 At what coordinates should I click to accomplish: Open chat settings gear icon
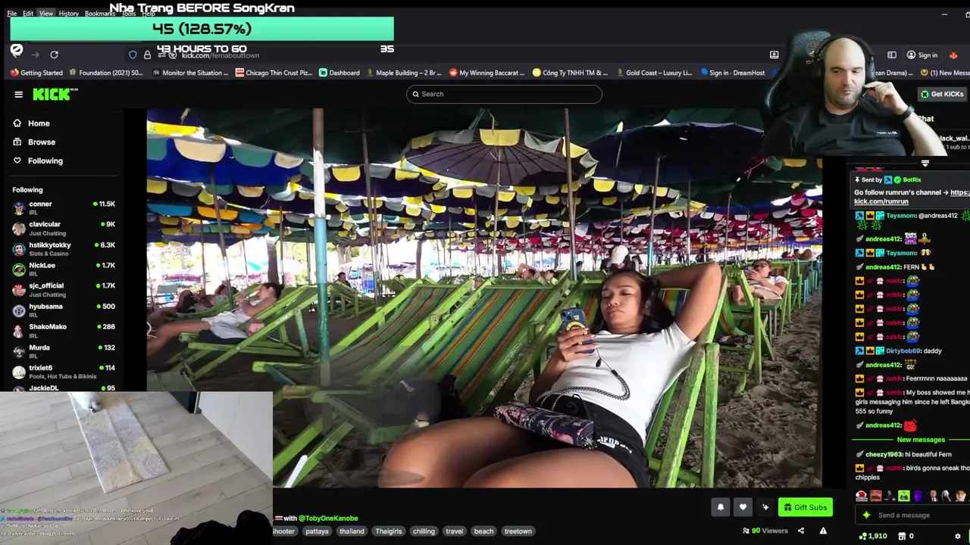(957, 536)
